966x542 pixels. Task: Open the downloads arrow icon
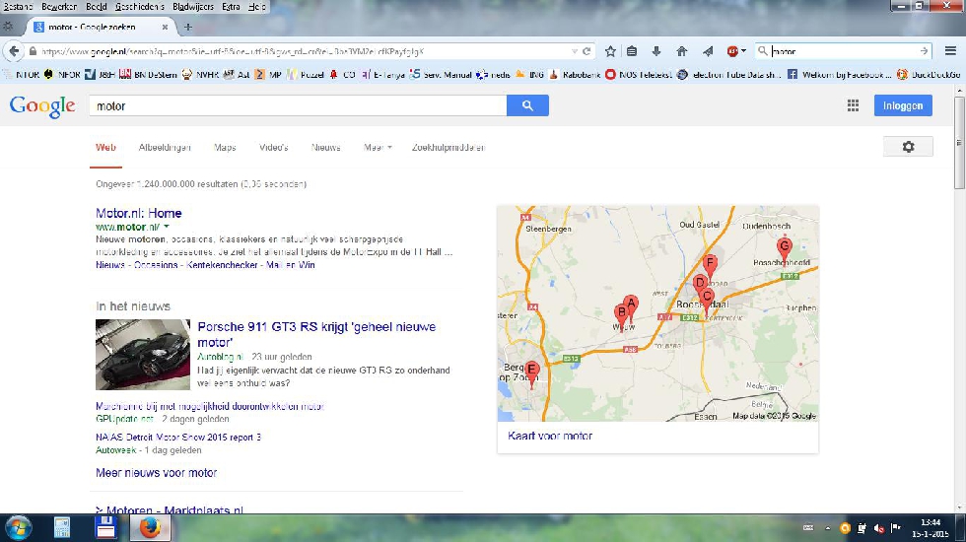[x=656, y=51]
